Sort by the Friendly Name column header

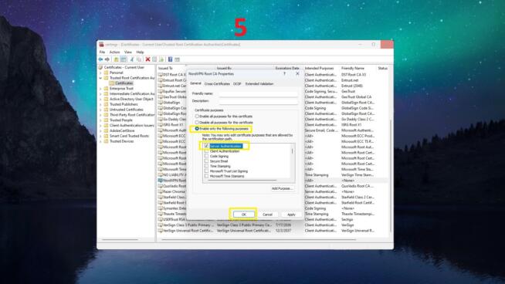pos(353,68)
